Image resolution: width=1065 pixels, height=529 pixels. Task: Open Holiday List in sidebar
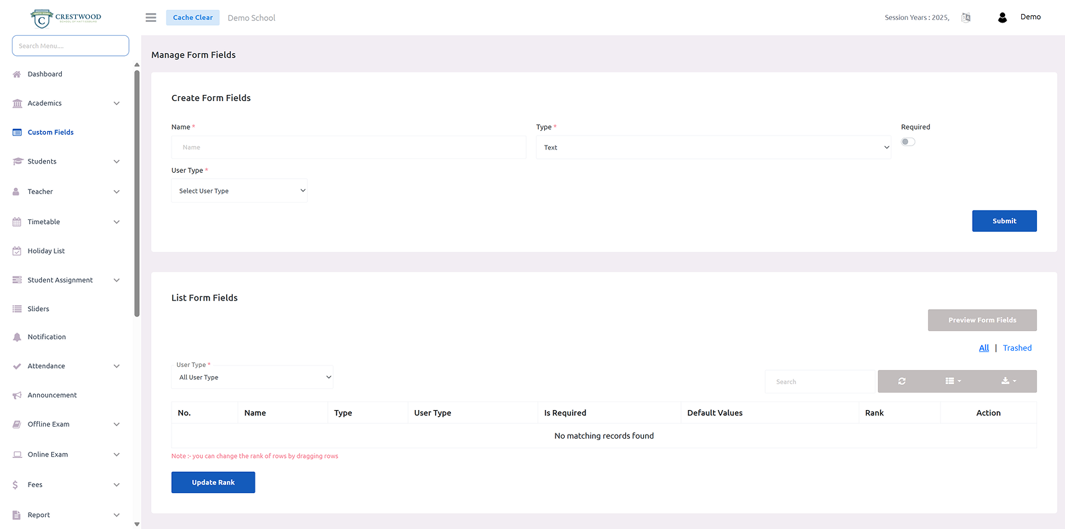(x=46, y=251)
